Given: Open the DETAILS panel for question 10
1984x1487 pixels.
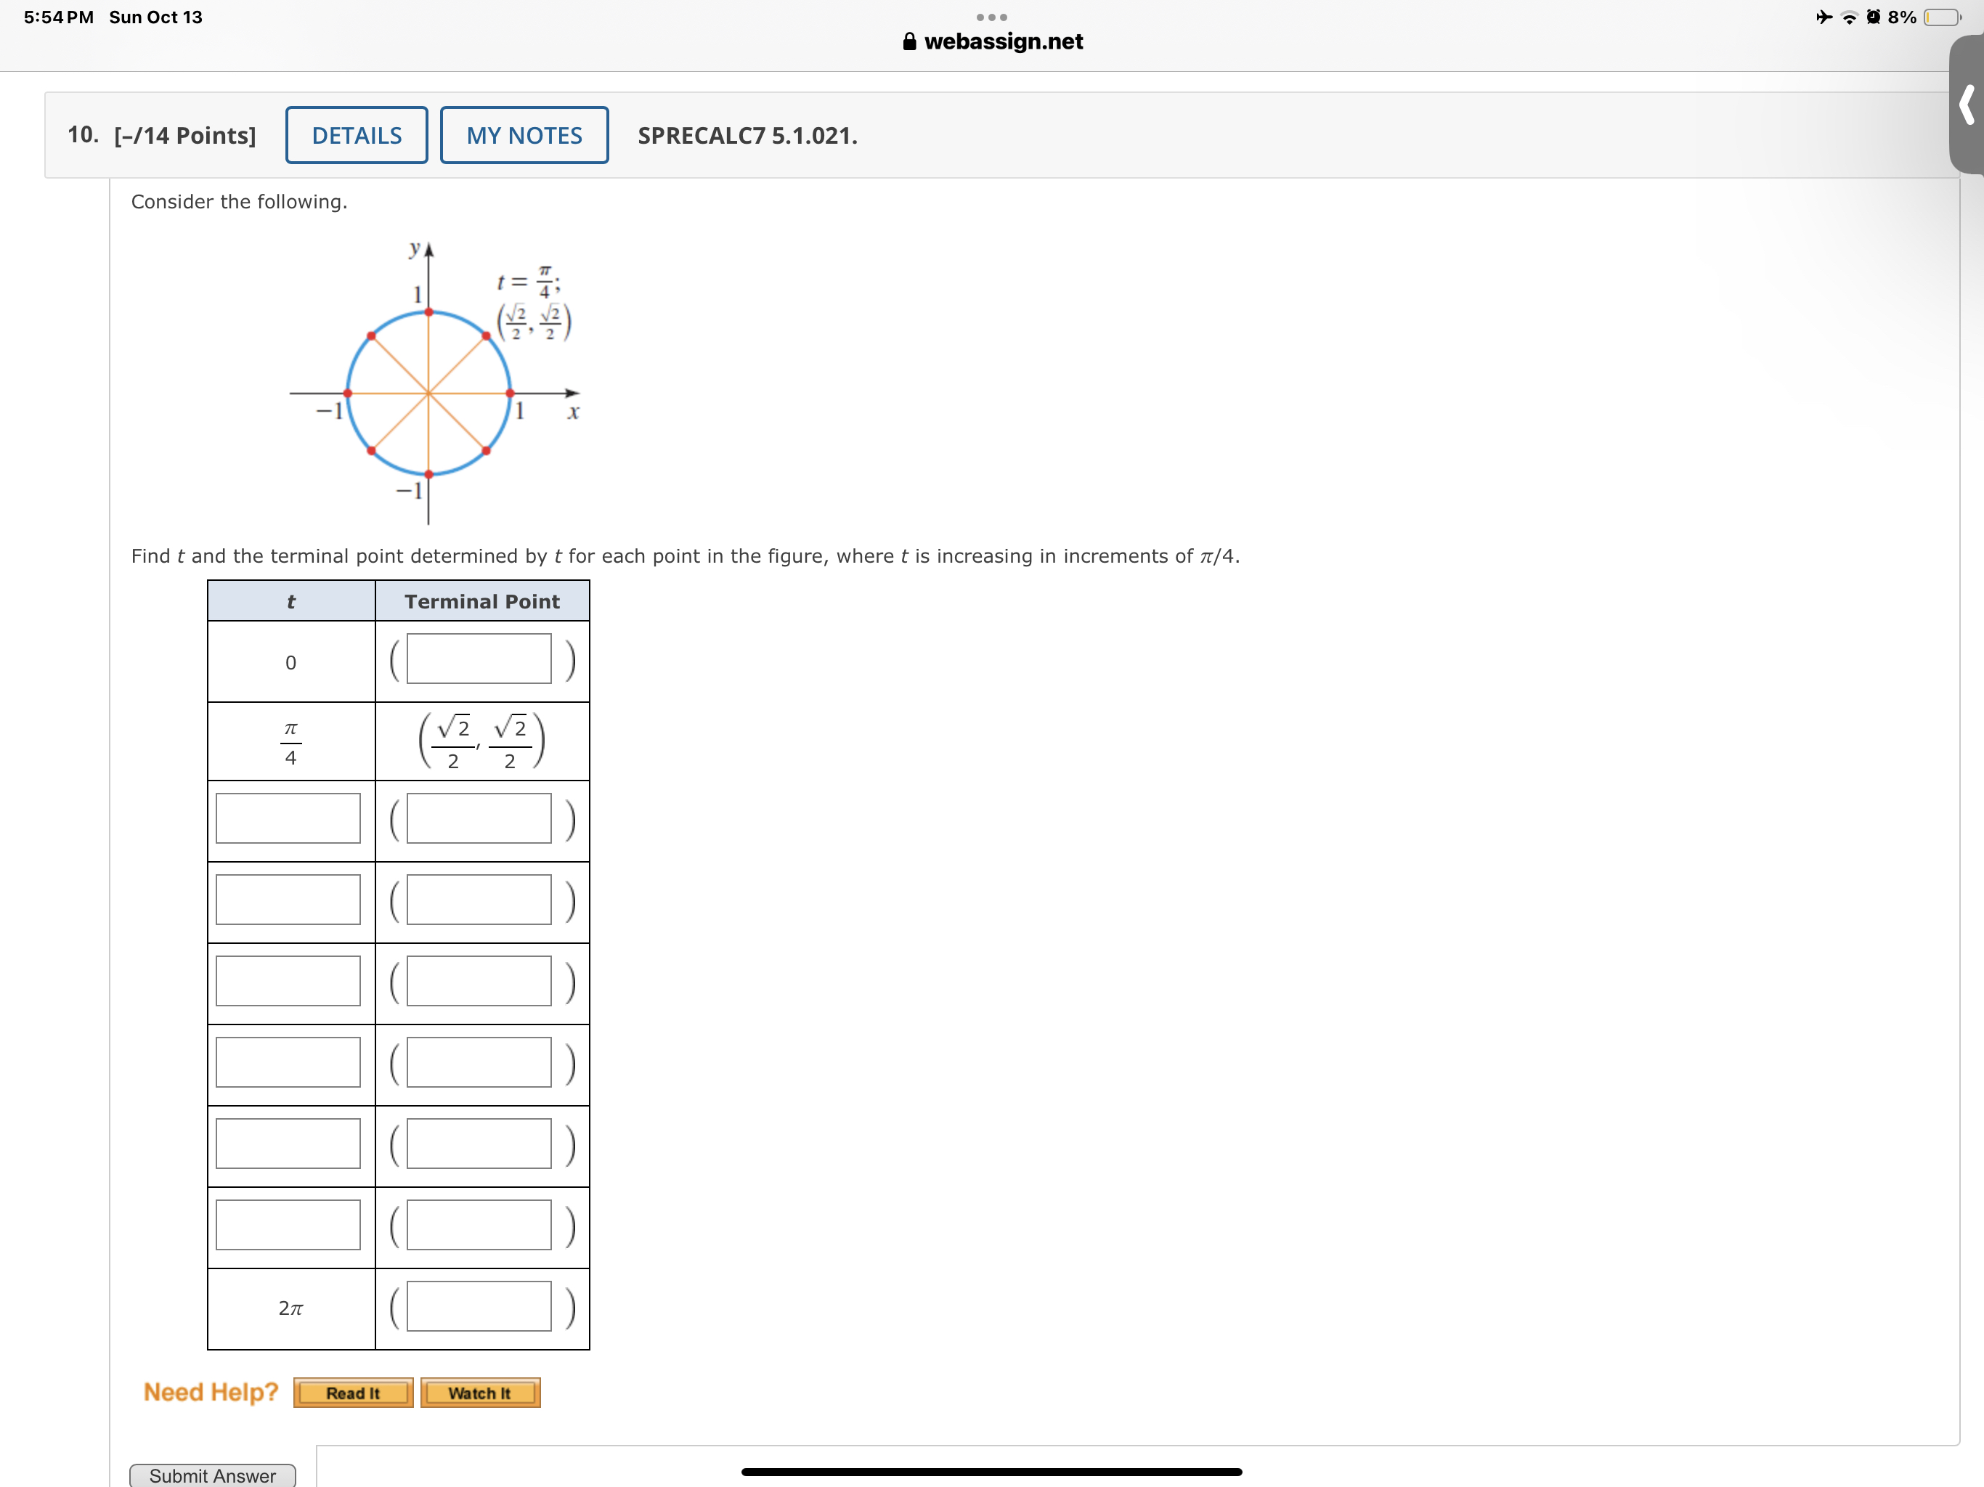Looking at the screenshot, I should click(x=356, y=134).
